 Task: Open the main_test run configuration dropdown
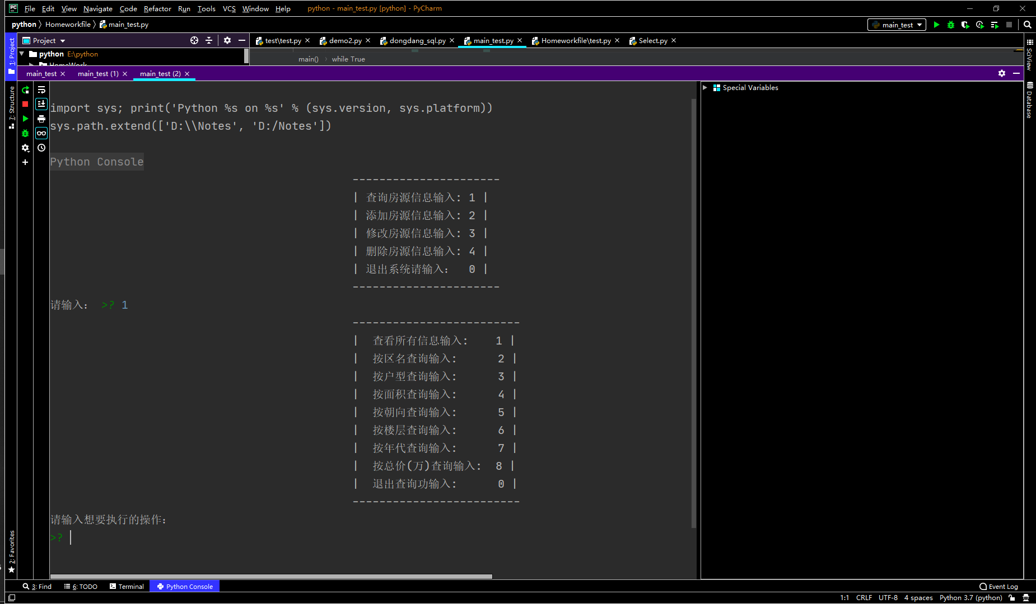pyautogui.click(x=897, y=25)
